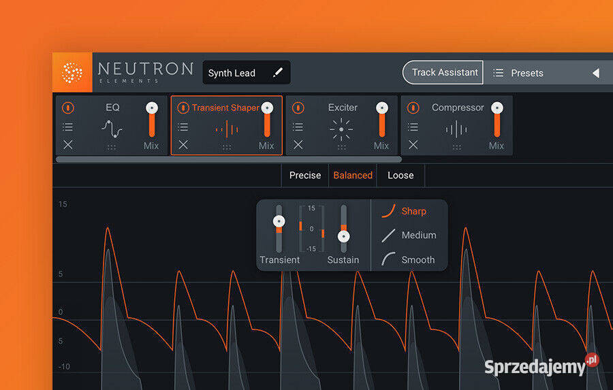Viewport: 613px width, 390px height.
Task: Bypass the Compressor power button
Action: [x=413, y=108]
